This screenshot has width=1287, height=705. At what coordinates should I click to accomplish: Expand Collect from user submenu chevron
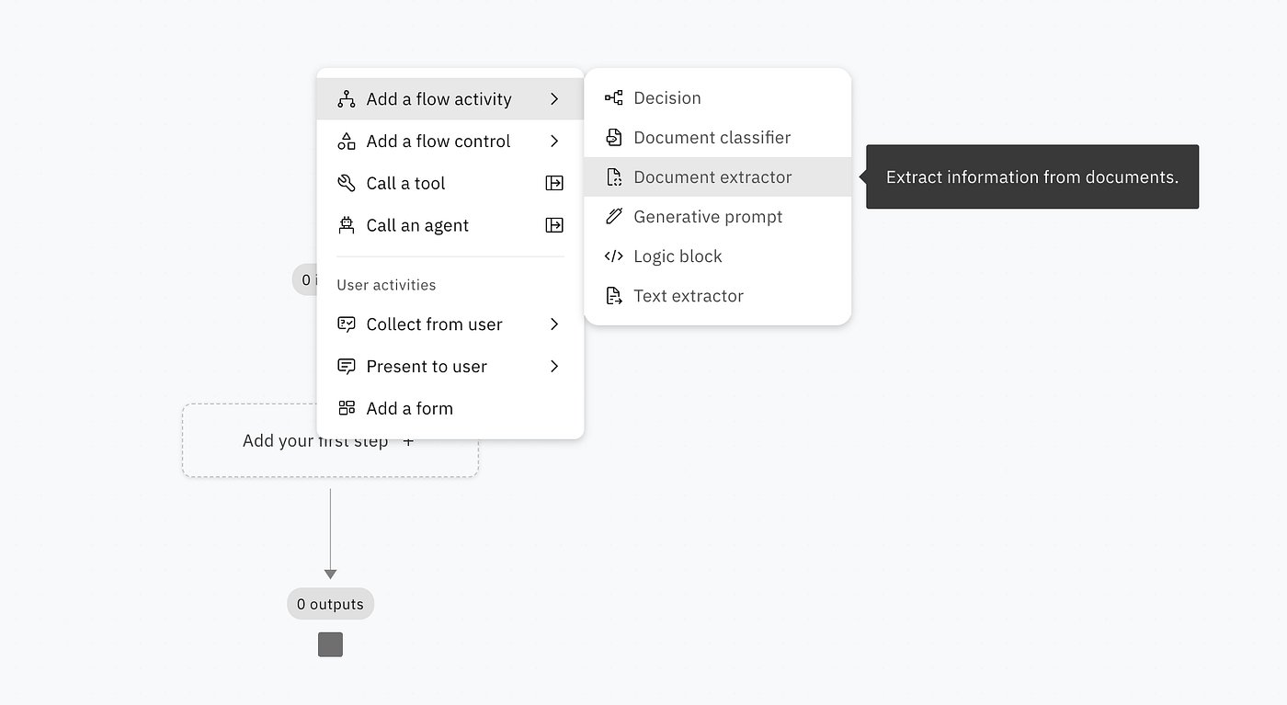click(554, 324)
